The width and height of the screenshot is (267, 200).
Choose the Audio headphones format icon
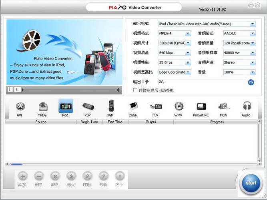coord(246,107)
